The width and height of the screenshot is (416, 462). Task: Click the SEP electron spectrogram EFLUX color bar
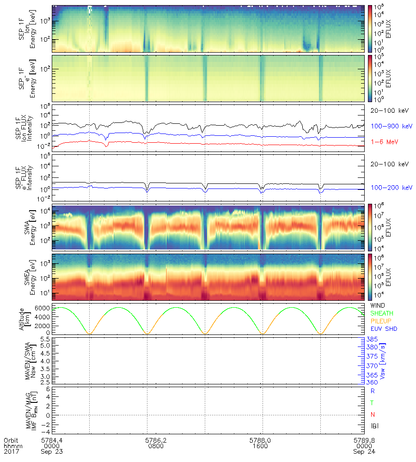370,78
